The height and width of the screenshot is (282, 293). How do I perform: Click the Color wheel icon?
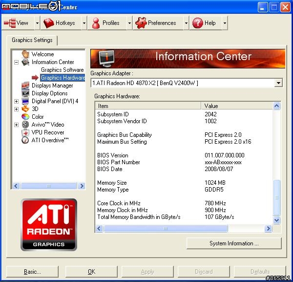point(25,117)
